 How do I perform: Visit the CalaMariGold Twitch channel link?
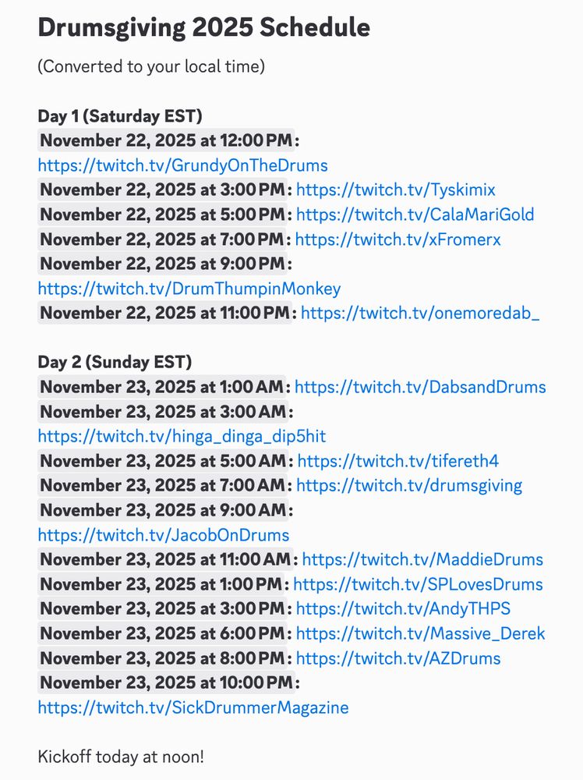pos(415,214)
